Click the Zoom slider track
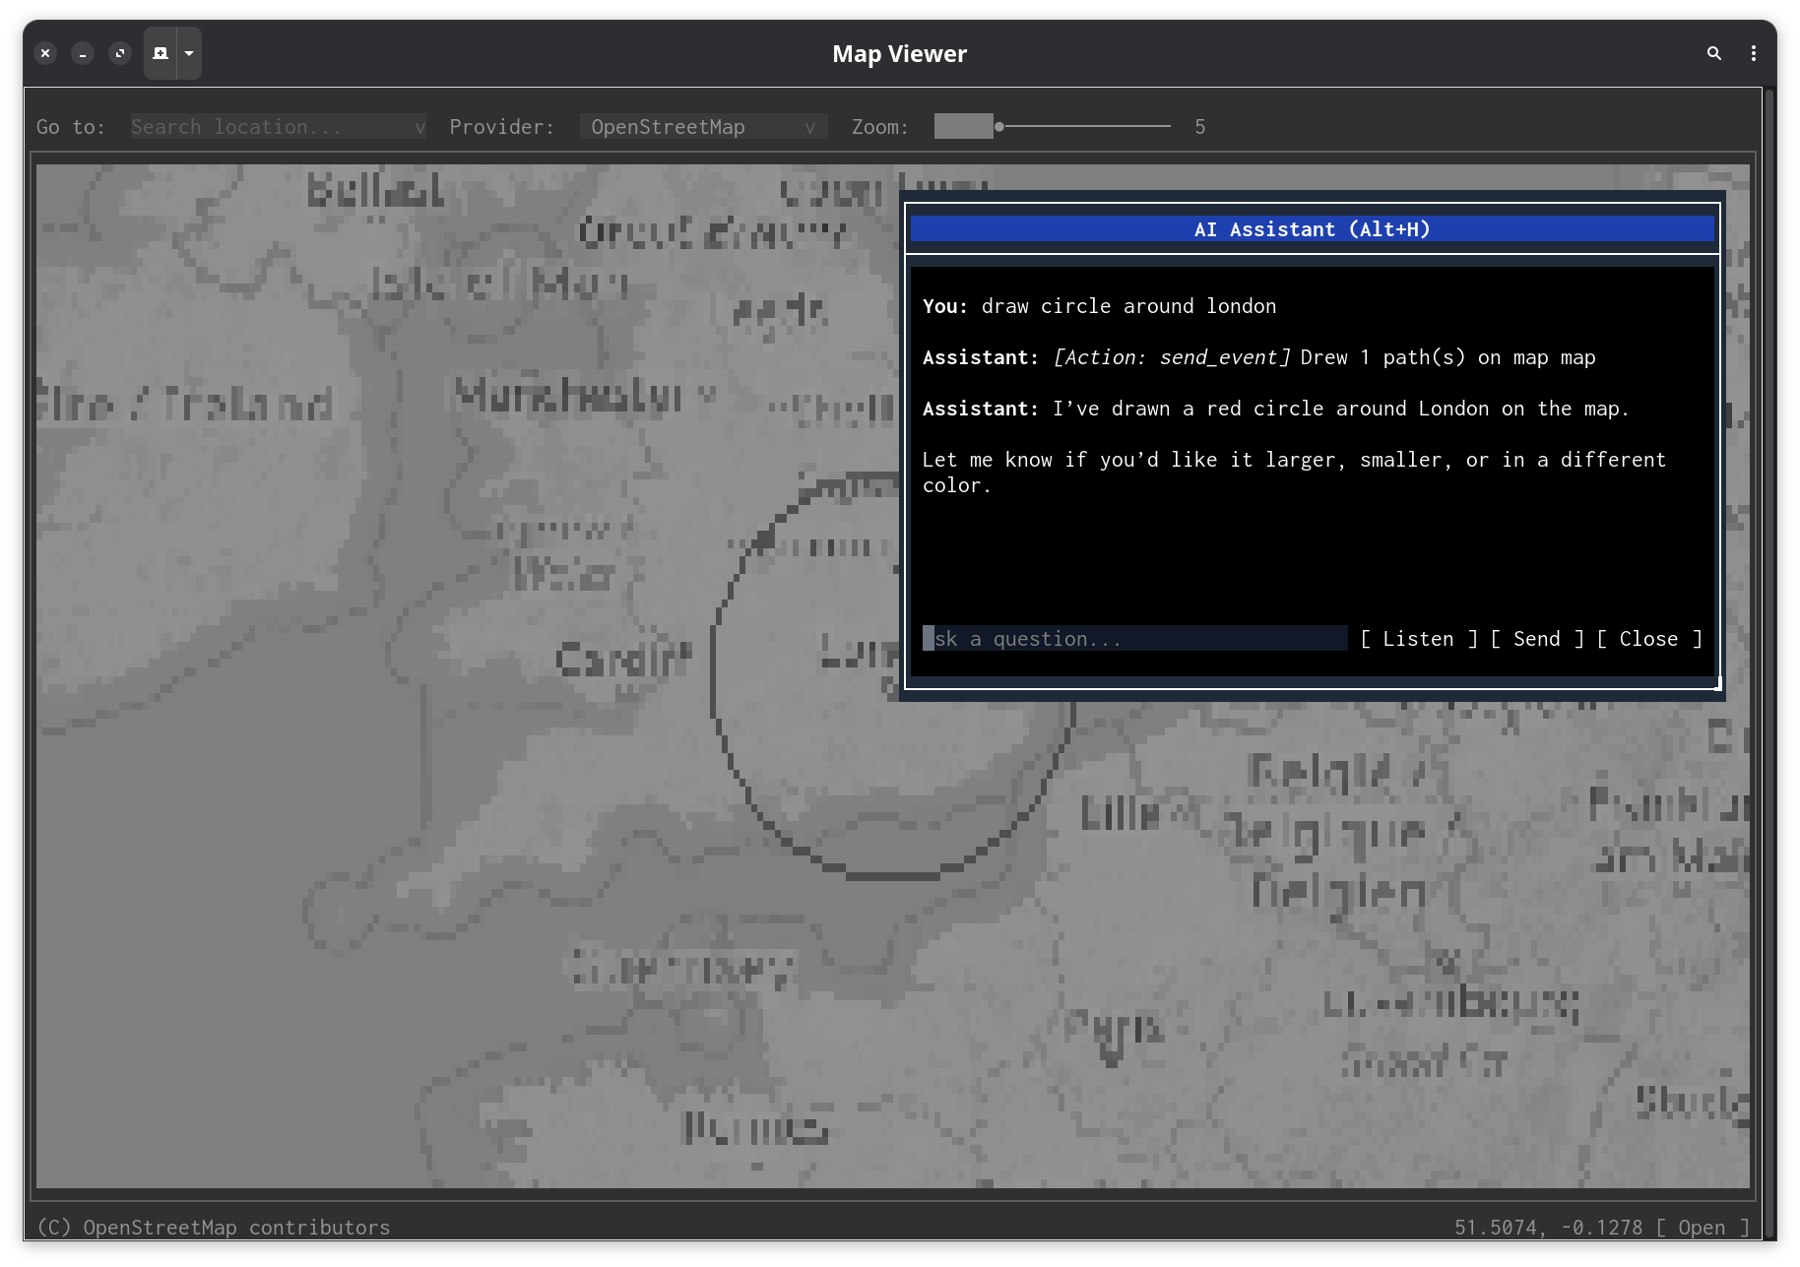This screenshot has width=1800, height=1267. click(x=1083, y=127)
